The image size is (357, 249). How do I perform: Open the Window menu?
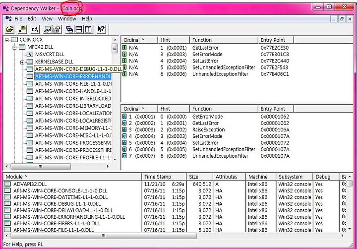[x=67, y=19]
